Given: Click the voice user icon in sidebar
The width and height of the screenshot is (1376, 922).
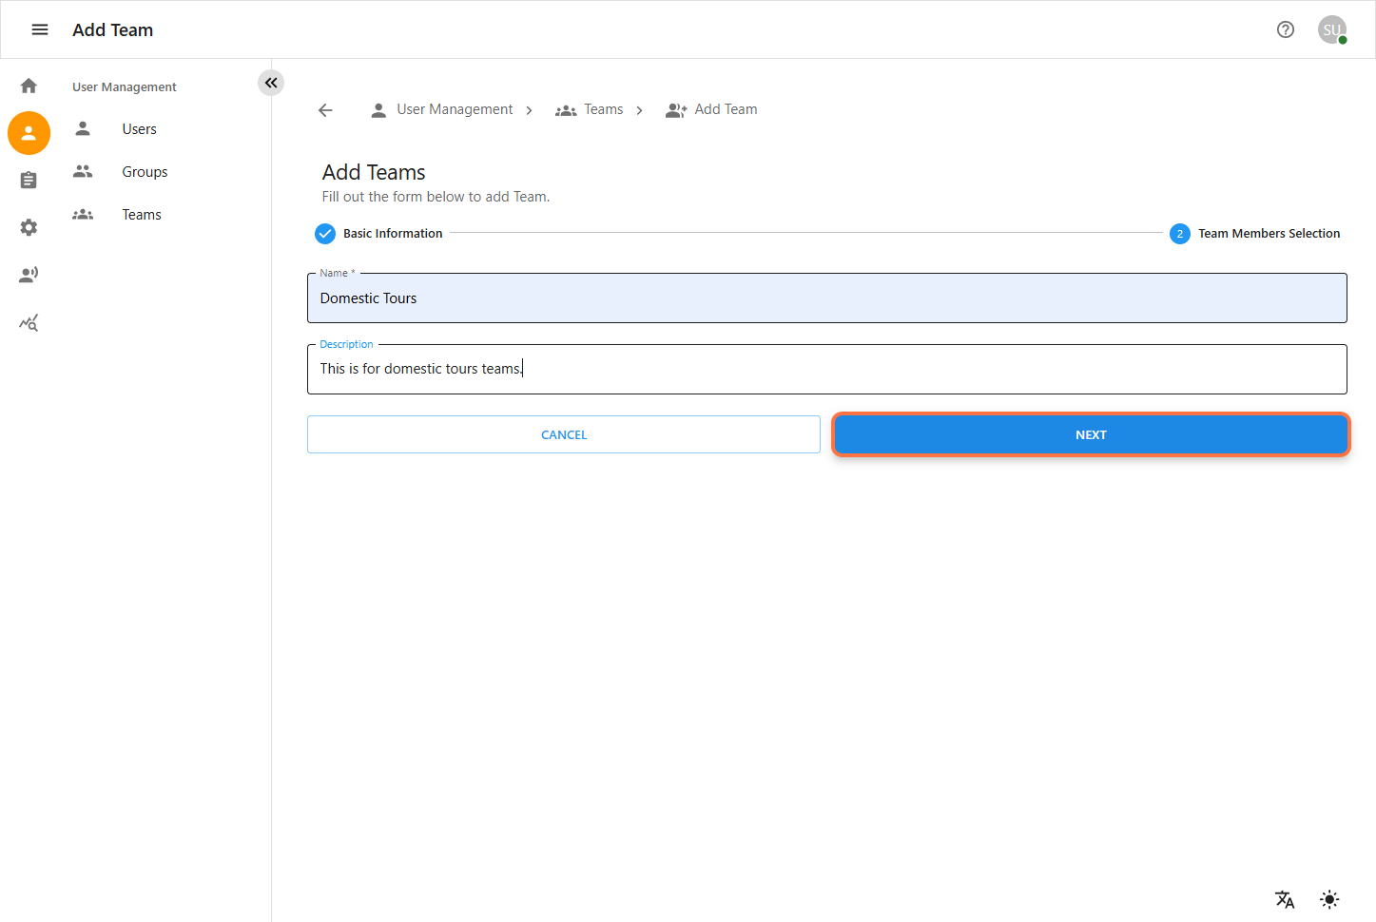Looking at the screenshot, I should 29,276.
